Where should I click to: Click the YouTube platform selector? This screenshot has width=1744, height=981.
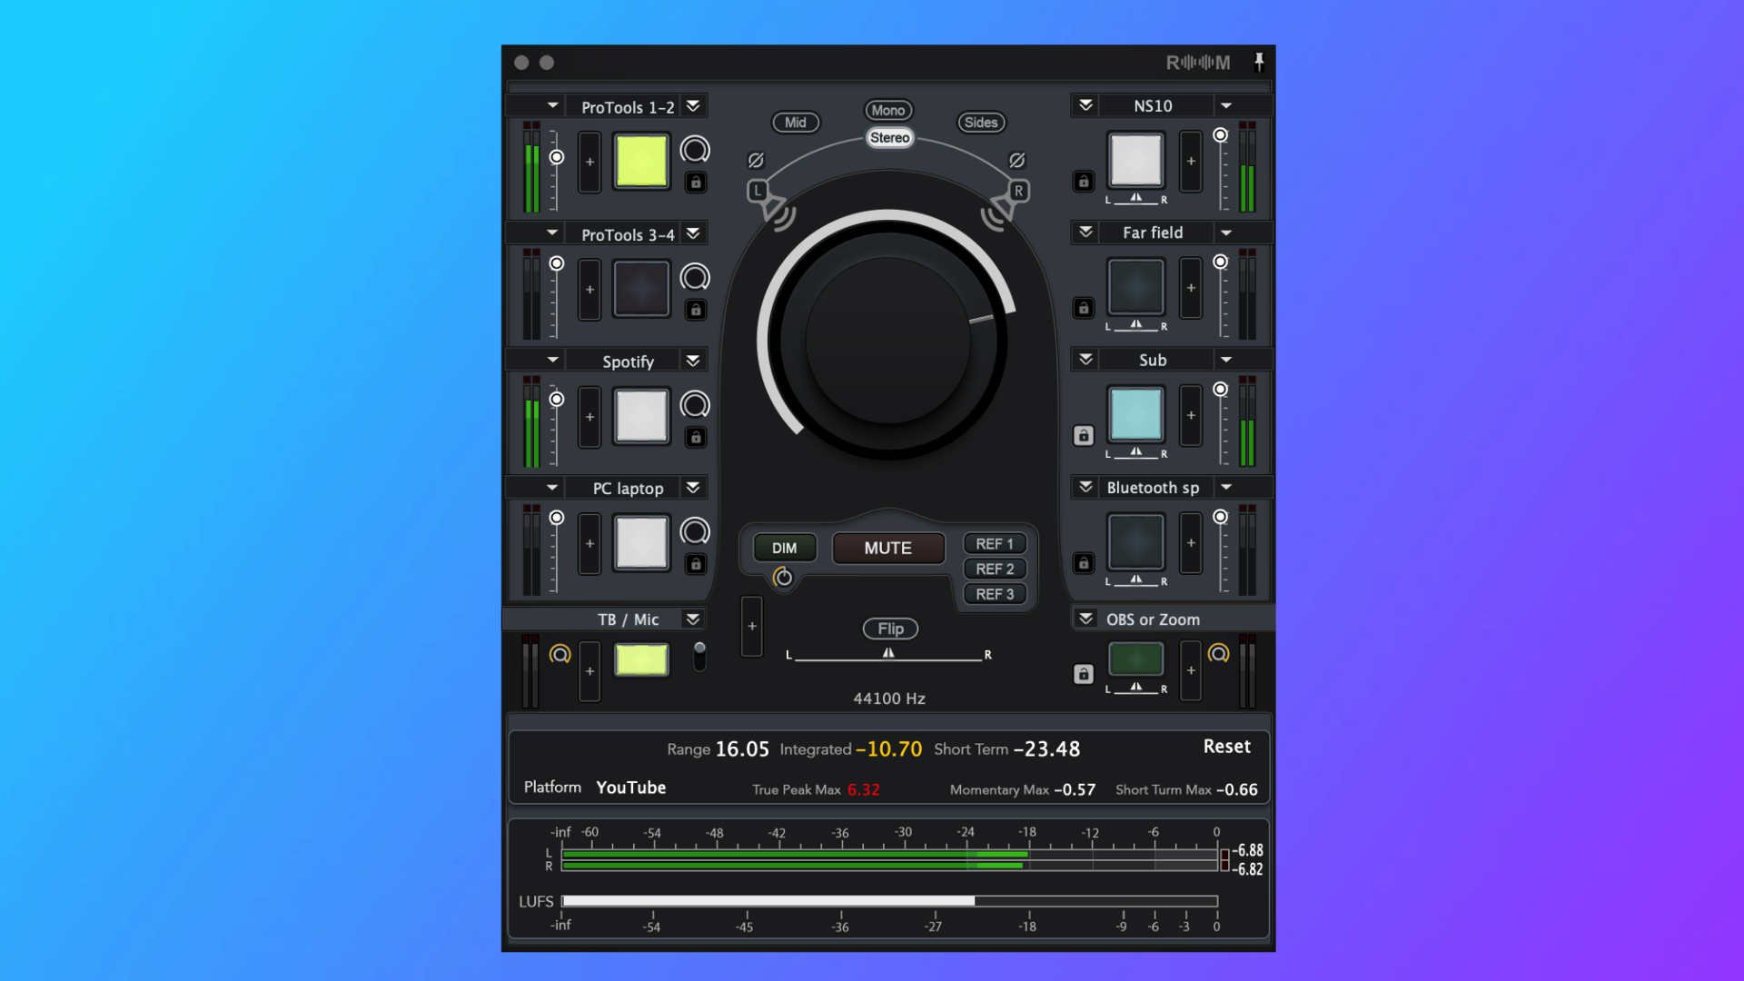[630, 788]
